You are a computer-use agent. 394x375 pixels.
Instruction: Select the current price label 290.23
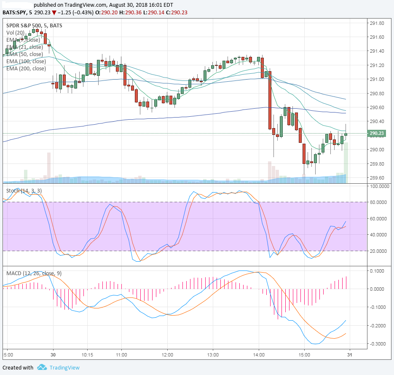(377, 134)
